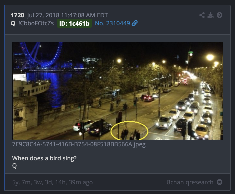Click the 5y, 7m, 3w ago elapsed time
This screenshot has width=235, height=194.
tap(53, 182)
